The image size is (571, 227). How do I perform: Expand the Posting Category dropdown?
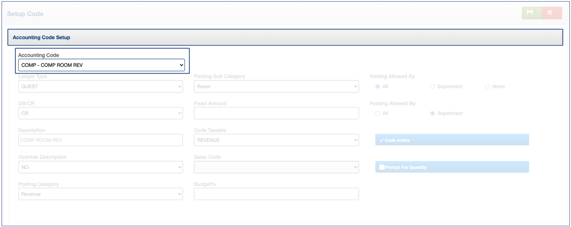click(x=100, y=194)
